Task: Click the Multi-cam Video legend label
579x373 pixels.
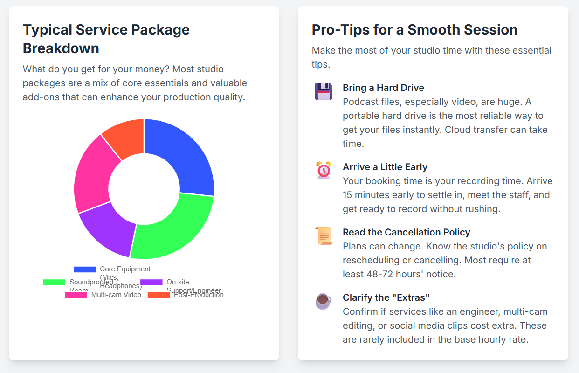Action: pos(116,295)
